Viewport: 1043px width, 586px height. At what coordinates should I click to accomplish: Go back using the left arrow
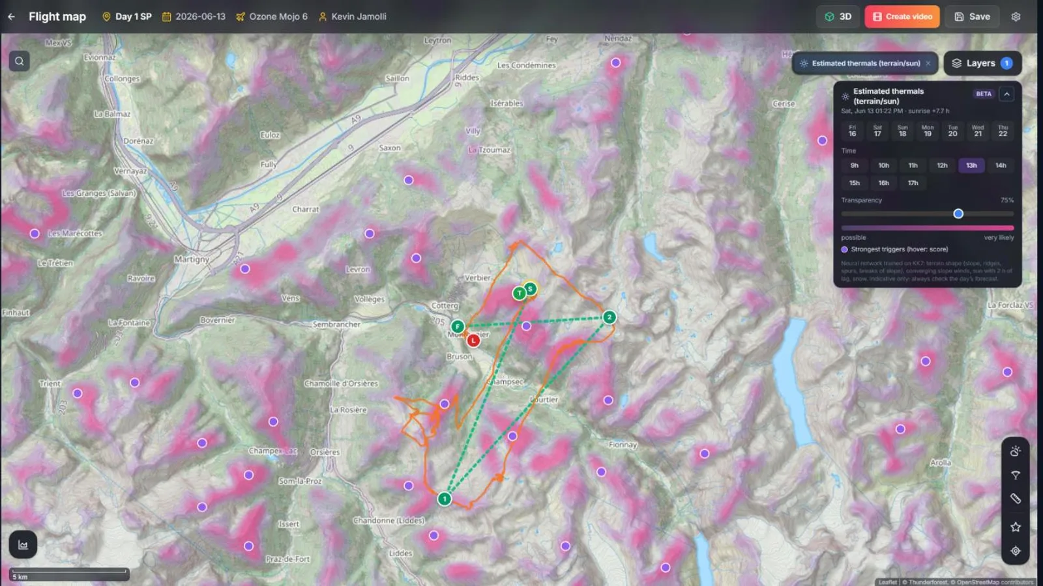coord(11,17)
